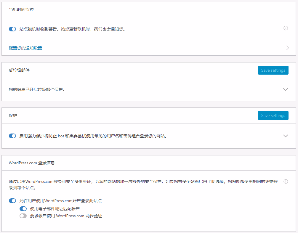Click the WordPress.com 登录信息 heading

(x=32, y=163)
